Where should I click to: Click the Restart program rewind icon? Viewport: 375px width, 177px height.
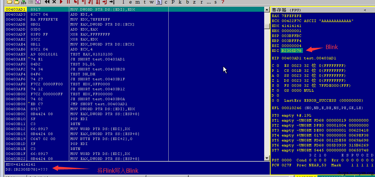pyautogui.click(x=47, y=2)
